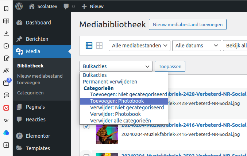Image resolution: width=247 pixels, height=156 pixels.
Task: Open the Muziekfabriek-2416 guitarist thumbnail
Action: (107, 134)
